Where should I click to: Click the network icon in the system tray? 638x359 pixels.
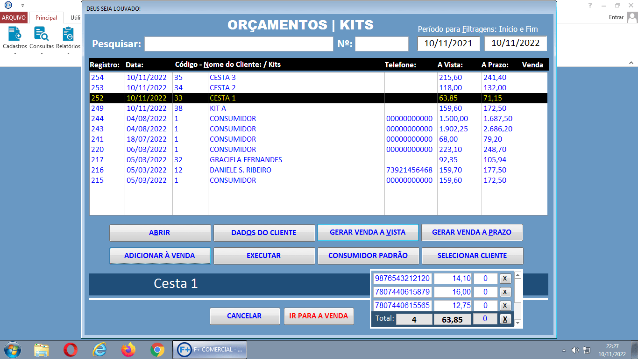pos(587,350)
